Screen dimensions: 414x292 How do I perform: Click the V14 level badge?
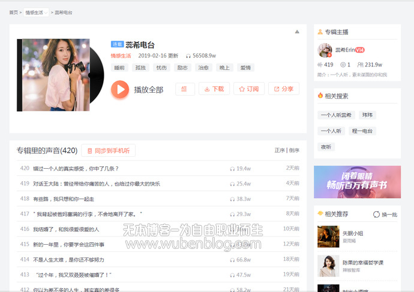click(x=360, y=50)
